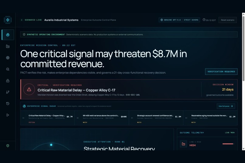Click the $8.7M signal value
Viewport: 245px width, 163px height.
pyautogui.click(x=70, y=117)
